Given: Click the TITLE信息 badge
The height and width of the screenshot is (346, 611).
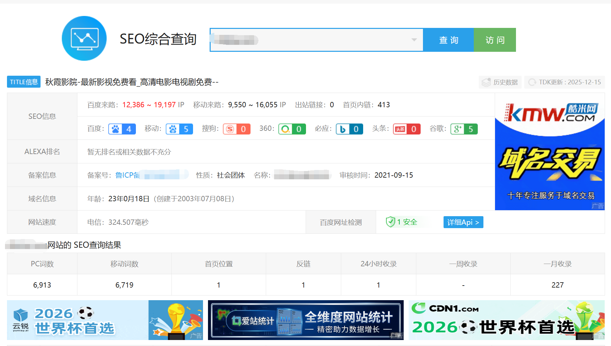Looking at the screenshot, I should tap(24, 82).
